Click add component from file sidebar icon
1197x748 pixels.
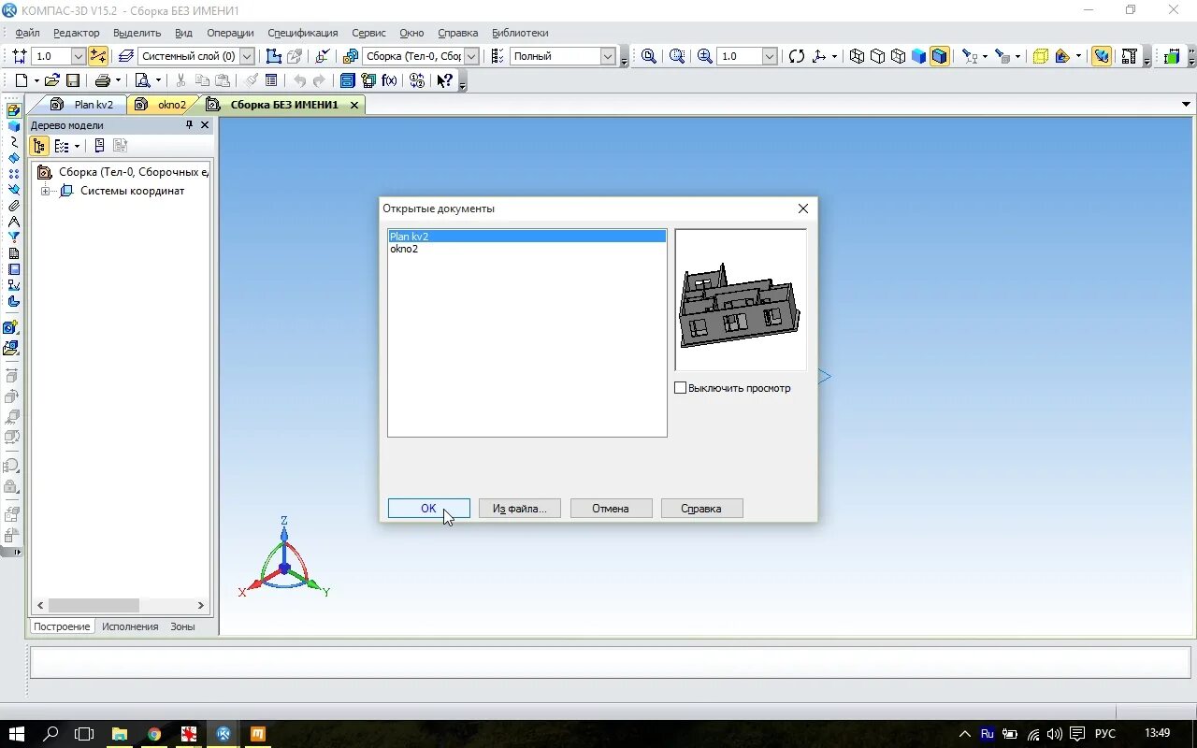[x=10, y=348]
